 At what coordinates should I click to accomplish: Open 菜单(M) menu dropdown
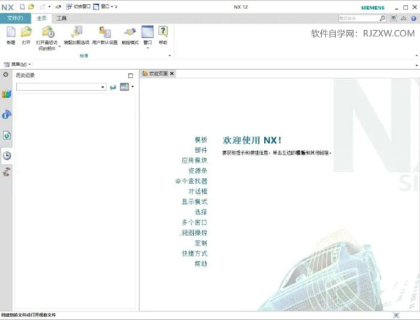click(x=17, y=64)
